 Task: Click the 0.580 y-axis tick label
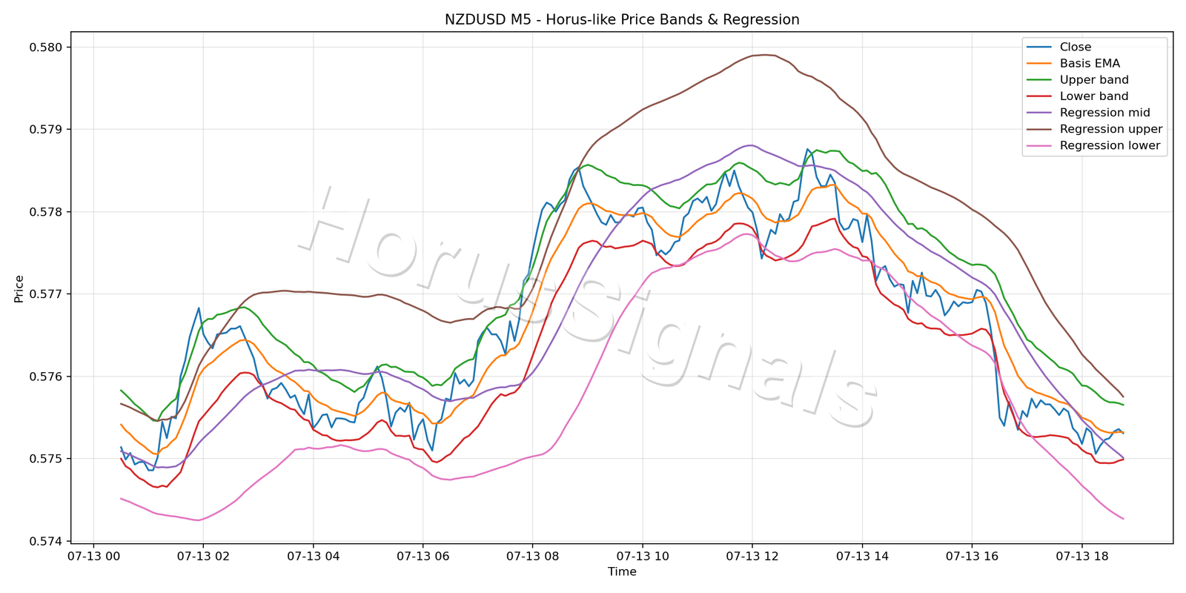(x=47, y=47)
